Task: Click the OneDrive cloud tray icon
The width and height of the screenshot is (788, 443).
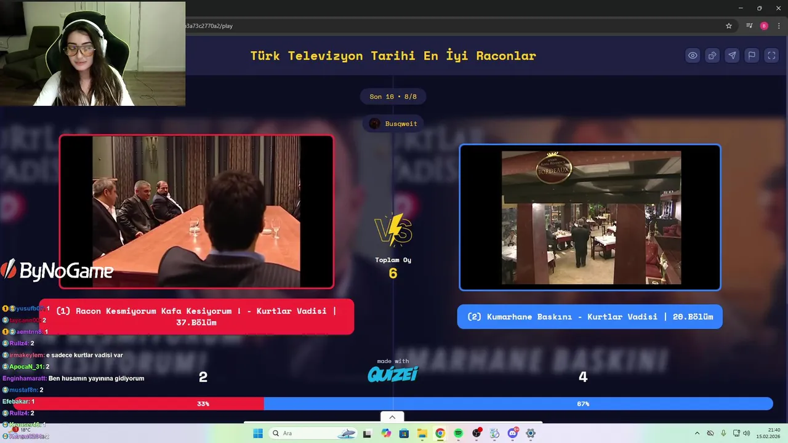Action: click(x=710, y=433)
